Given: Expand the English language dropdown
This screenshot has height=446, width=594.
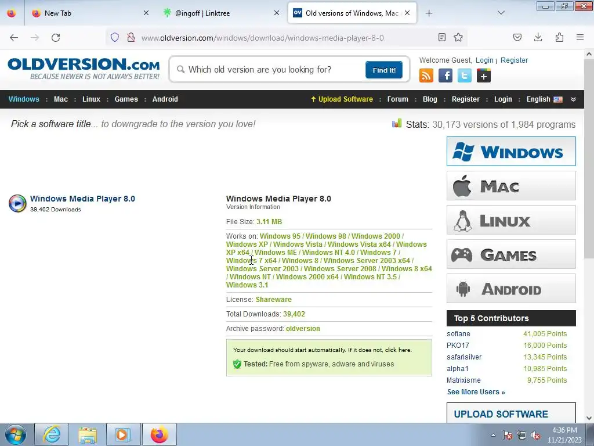Looking at the screenshot, I should coord(544,99).
